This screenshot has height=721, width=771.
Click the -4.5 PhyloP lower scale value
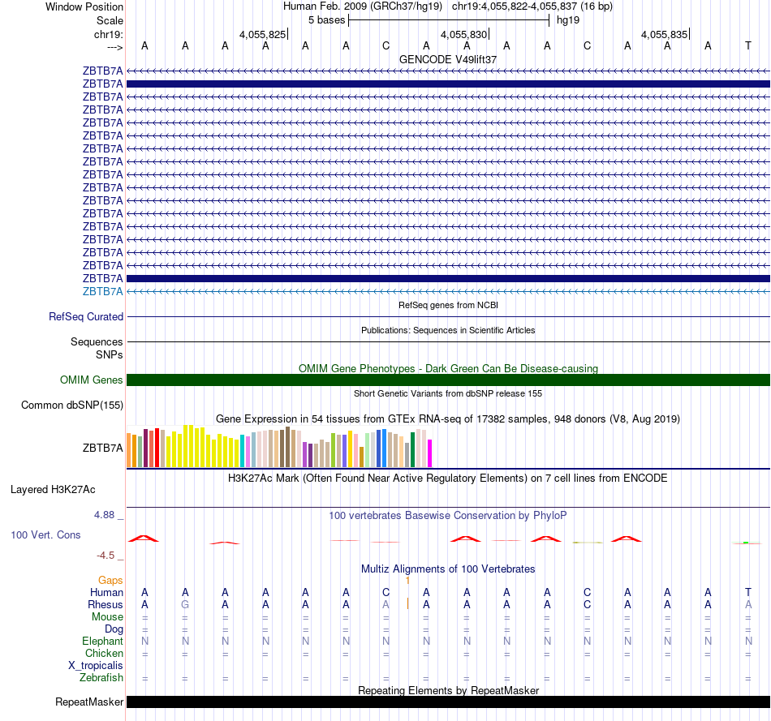106,556
